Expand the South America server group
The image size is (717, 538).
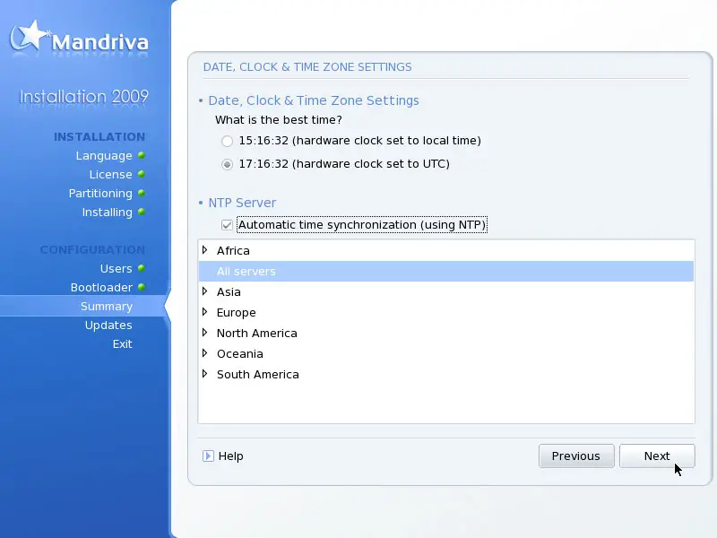[x=205, y=374]
